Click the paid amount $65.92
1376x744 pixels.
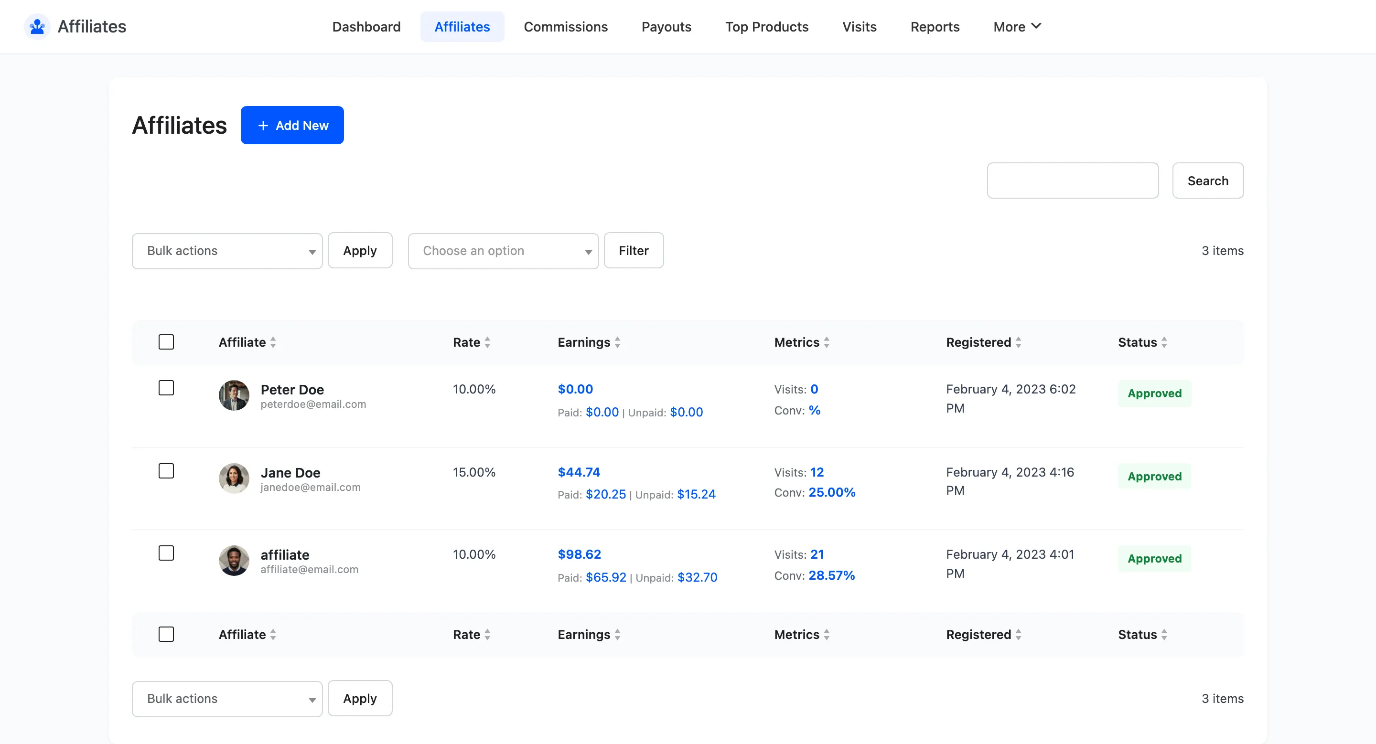606,577
